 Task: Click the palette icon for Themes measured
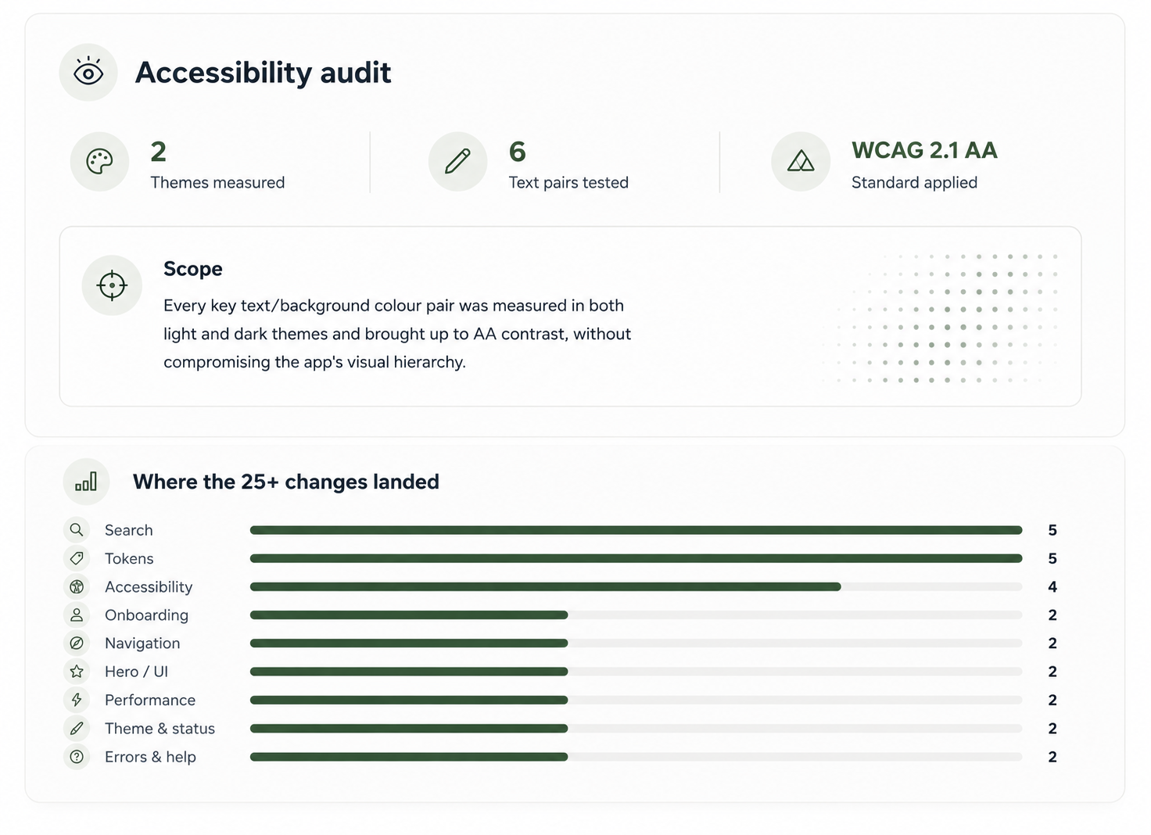tap(99, 162)
